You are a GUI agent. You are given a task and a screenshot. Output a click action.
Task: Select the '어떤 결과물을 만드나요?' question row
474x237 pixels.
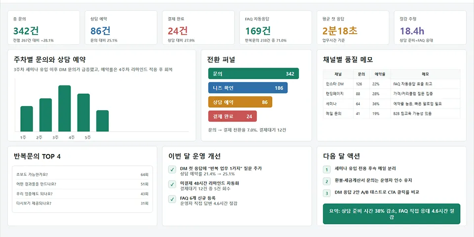(x=82, y=184)
